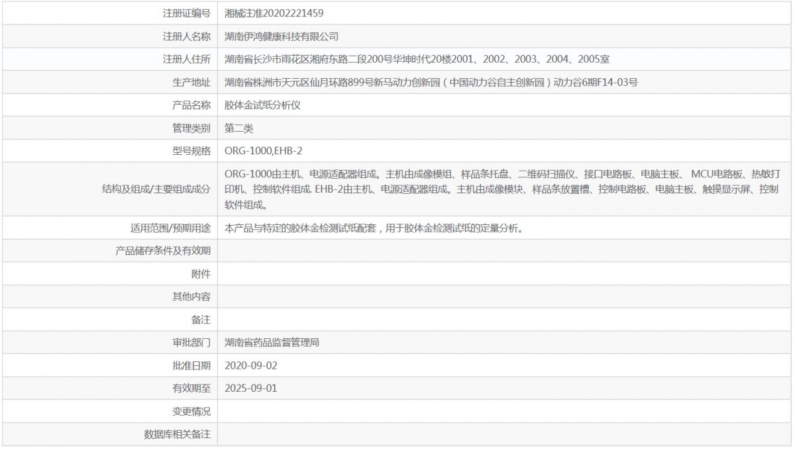
Task: Click the 变更情况 label
Action: coord(191,412)
